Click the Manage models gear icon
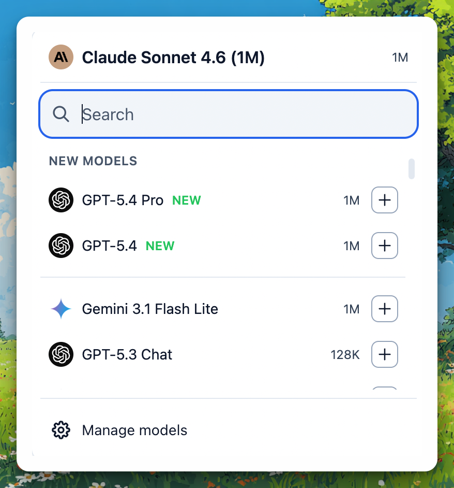 [61, 430]
